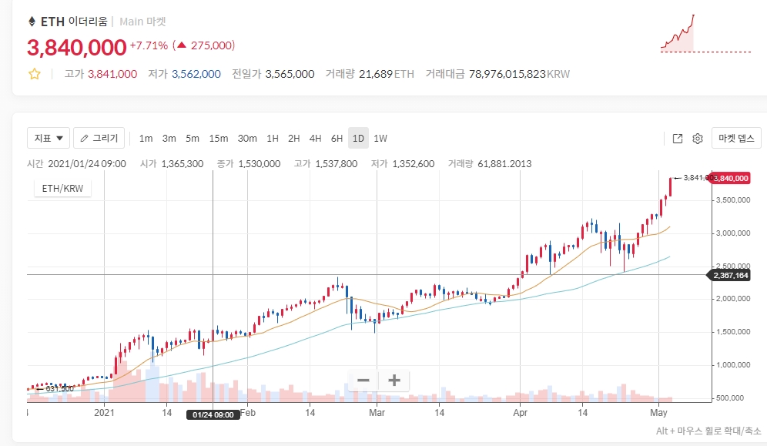Set chart interval to 2H
The width and height of the screenshot is (767, 446).
pyautogui.click(x=294, y=139)
